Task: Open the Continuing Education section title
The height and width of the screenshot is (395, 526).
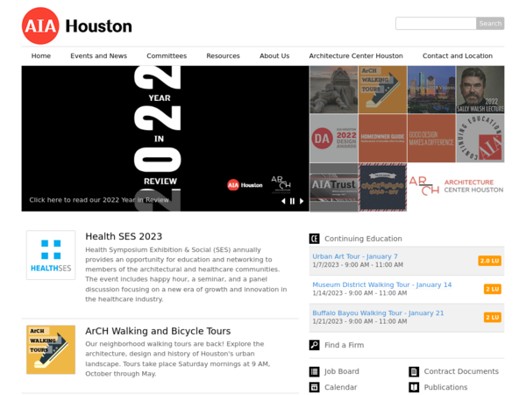Action: coord(363,239)
